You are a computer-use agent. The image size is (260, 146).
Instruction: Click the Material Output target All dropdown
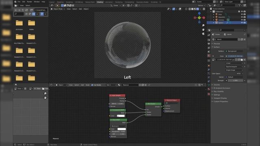click(172, 103)
